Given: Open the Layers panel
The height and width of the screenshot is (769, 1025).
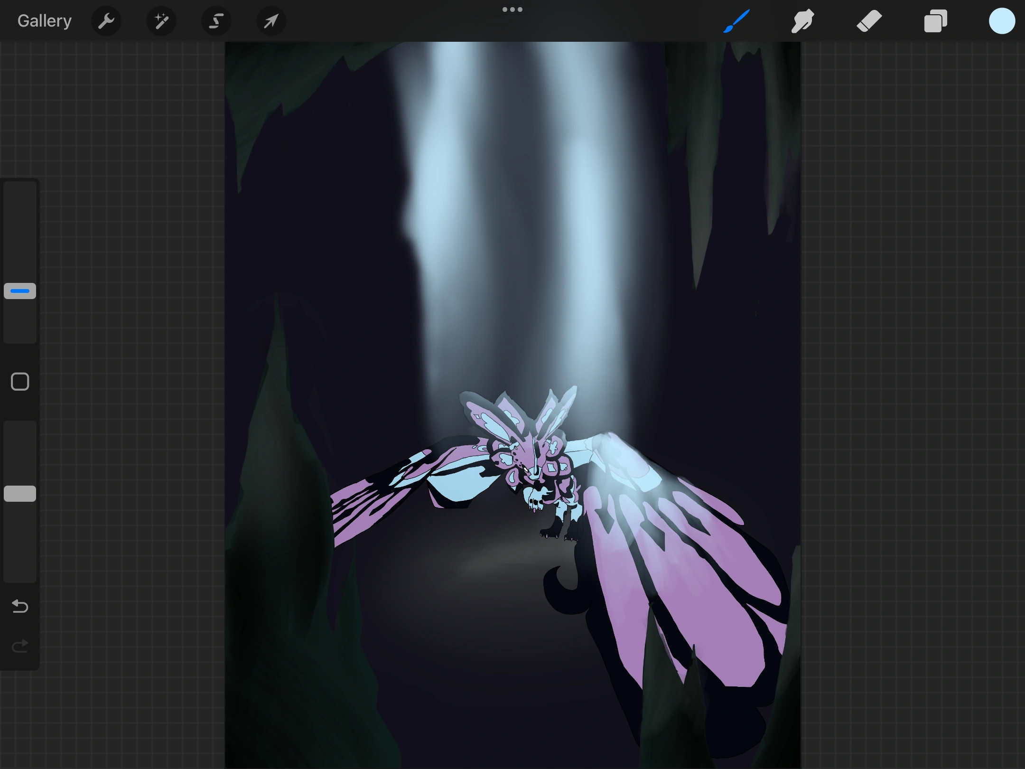Looking at the screenshot, I should pyautogui.click(x=935, y=21).
